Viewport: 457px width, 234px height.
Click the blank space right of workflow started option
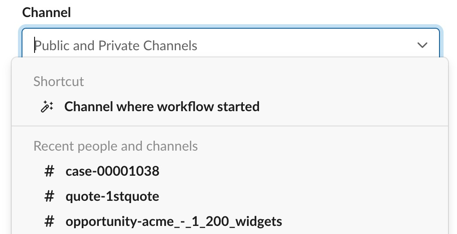click(353, 107)
